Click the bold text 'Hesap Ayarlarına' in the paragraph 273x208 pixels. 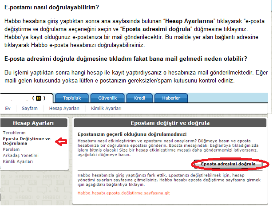[x=189, y=21]
